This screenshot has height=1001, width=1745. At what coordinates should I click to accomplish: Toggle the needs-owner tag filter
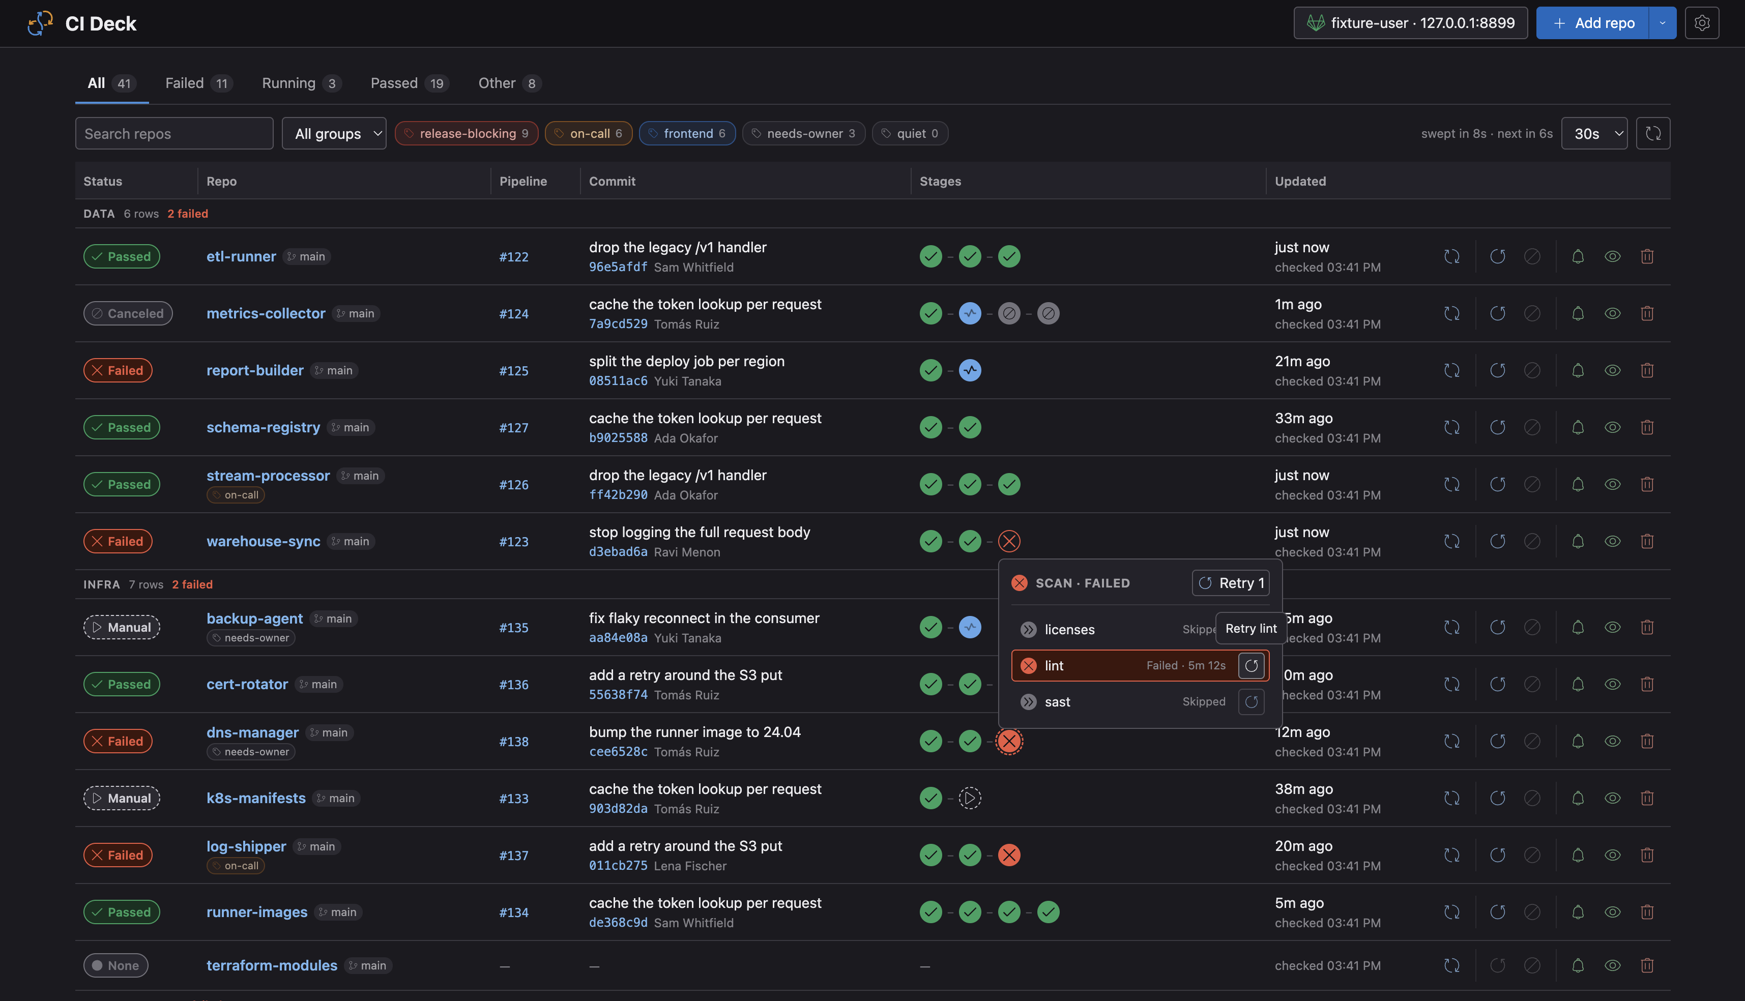coord(803,133)
